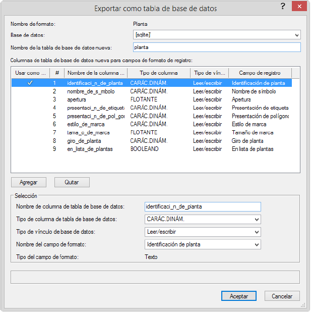Select the 'tama_o_de_marca' row

[152, 132]
